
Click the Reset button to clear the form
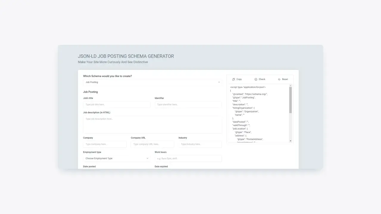pyautogui.click(x=282, y=79)
